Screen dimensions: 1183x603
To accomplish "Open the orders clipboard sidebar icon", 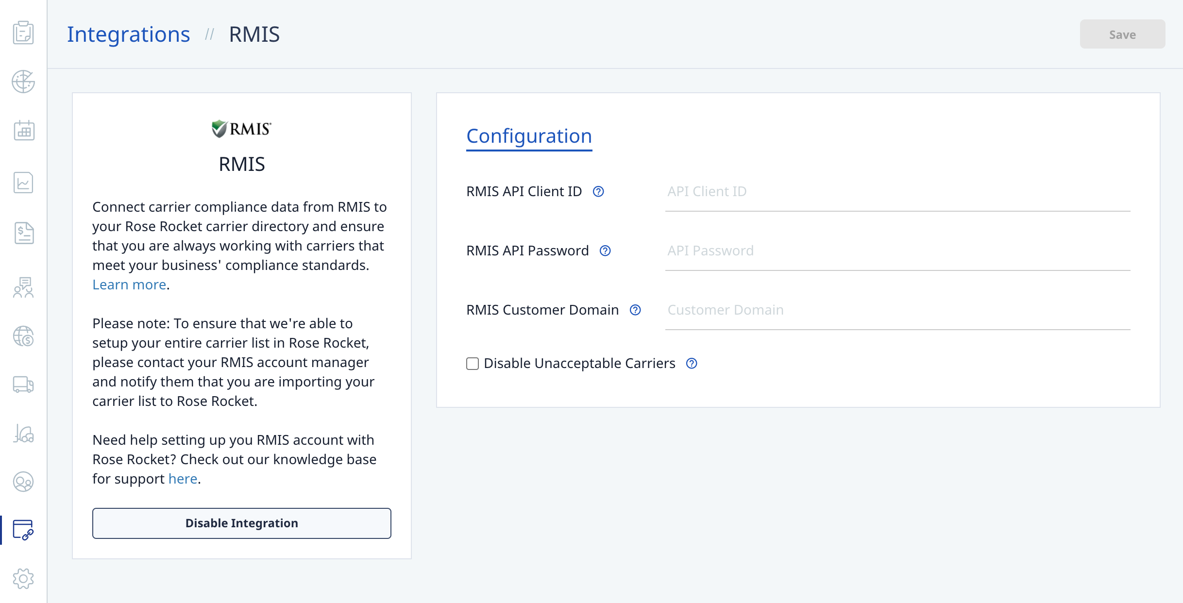I will point(23,33).
